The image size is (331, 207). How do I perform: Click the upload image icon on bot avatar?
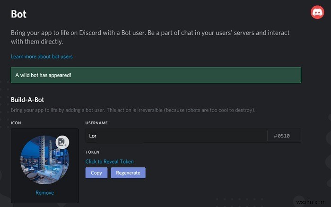(x=62, y=142)
